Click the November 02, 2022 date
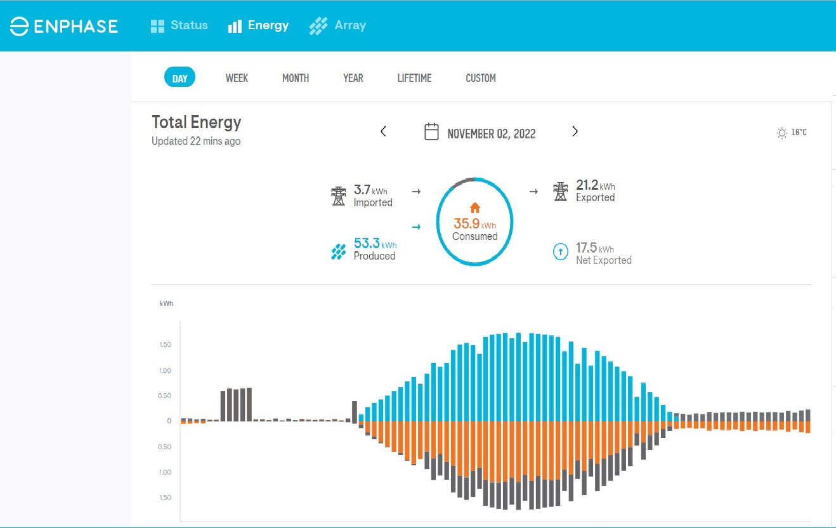The width and height of the screenshot is (836, 528). (492, 134)
